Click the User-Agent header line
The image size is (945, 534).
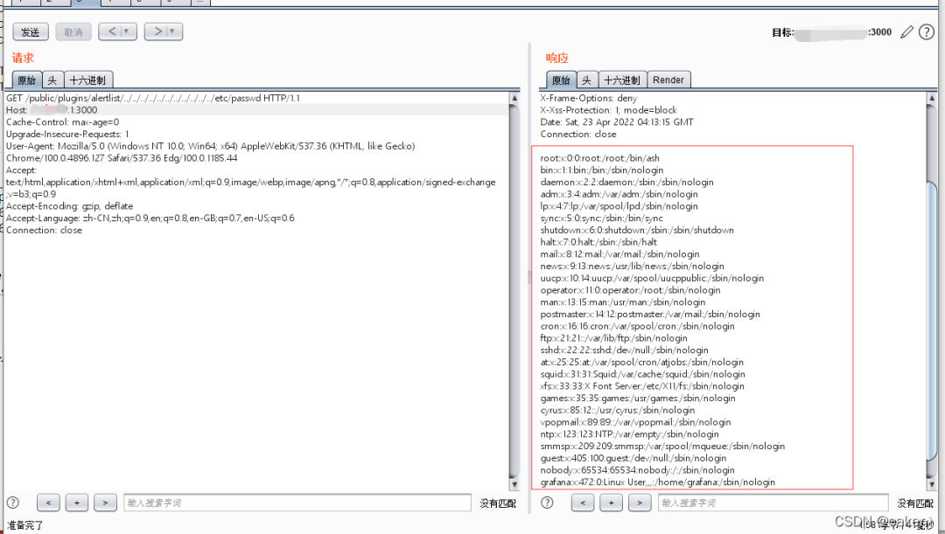210,152
